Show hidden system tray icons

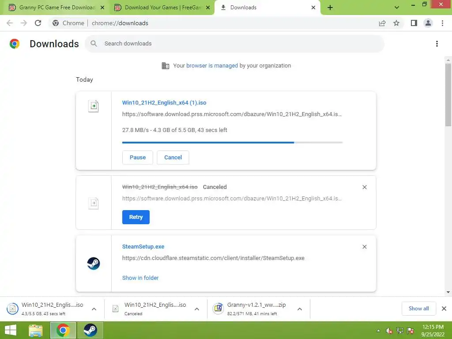378,331
